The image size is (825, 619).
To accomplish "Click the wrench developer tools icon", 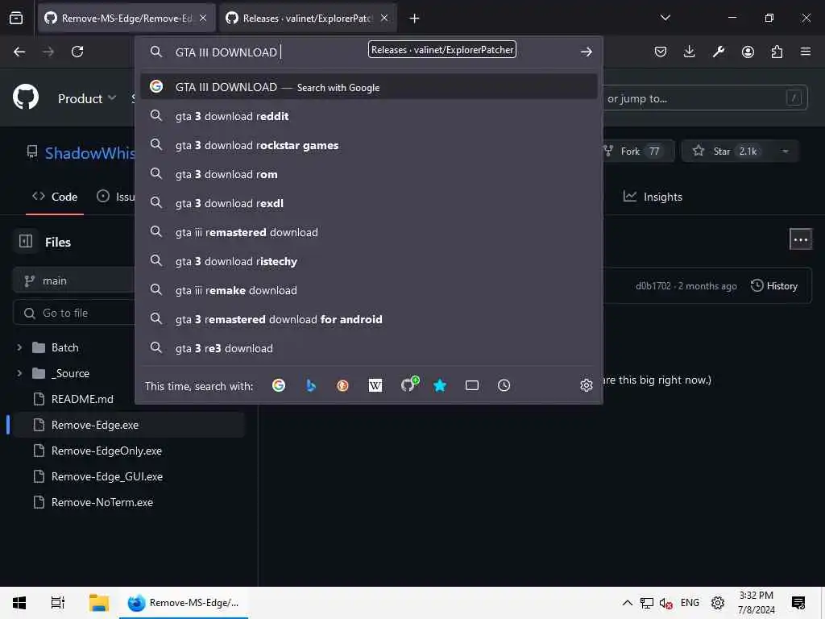I will click(x=719, y=52).
